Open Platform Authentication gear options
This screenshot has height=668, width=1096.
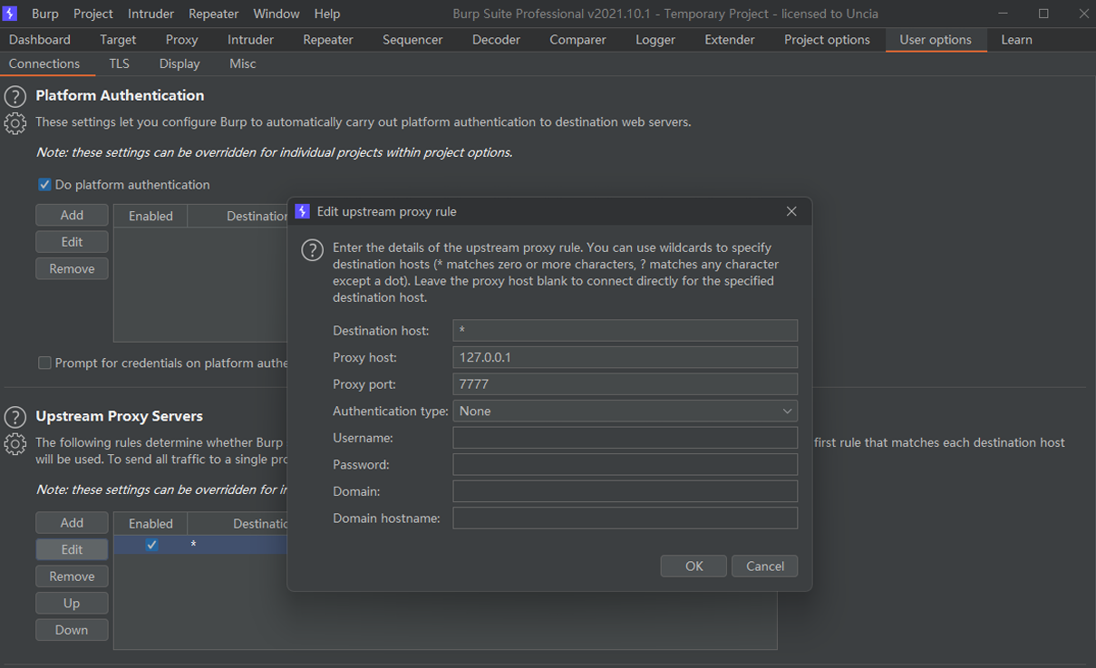click(x=15, y=123)
